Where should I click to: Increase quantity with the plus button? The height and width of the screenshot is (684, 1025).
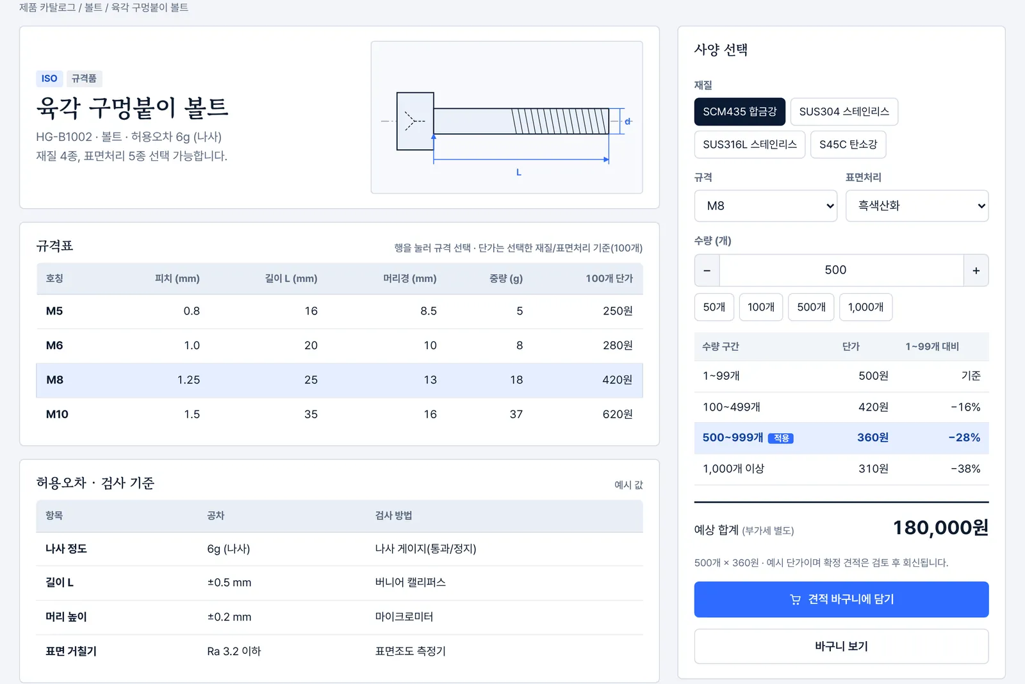coord(976,270)
